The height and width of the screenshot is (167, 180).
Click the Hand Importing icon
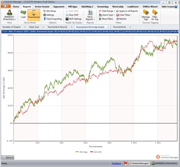[x=44, y=19]
